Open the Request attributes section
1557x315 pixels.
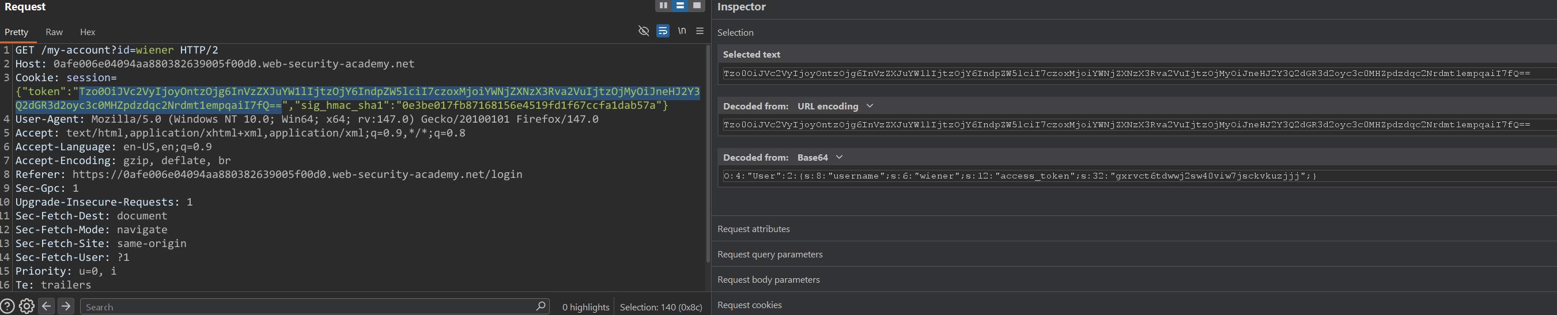coord(753,229)
